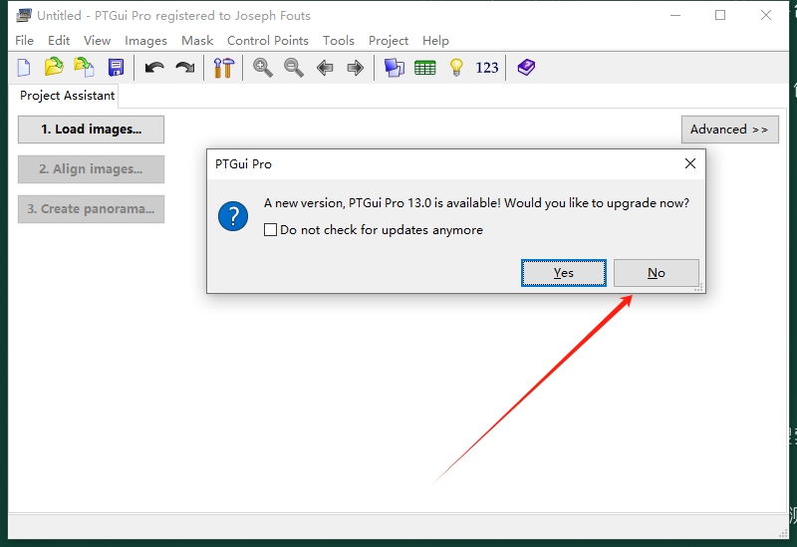Screen dimensions: 797x547
Task: Click the '2. Align images...' button
Action: pos(91,168)
